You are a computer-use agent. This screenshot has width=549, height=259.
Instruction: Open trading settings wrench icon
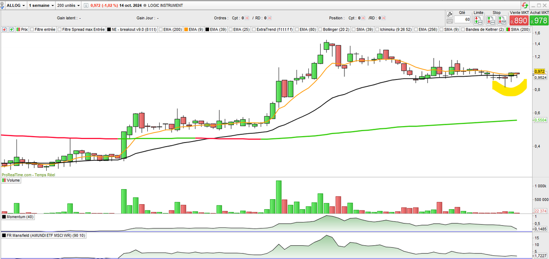click(x=449, y=15)
